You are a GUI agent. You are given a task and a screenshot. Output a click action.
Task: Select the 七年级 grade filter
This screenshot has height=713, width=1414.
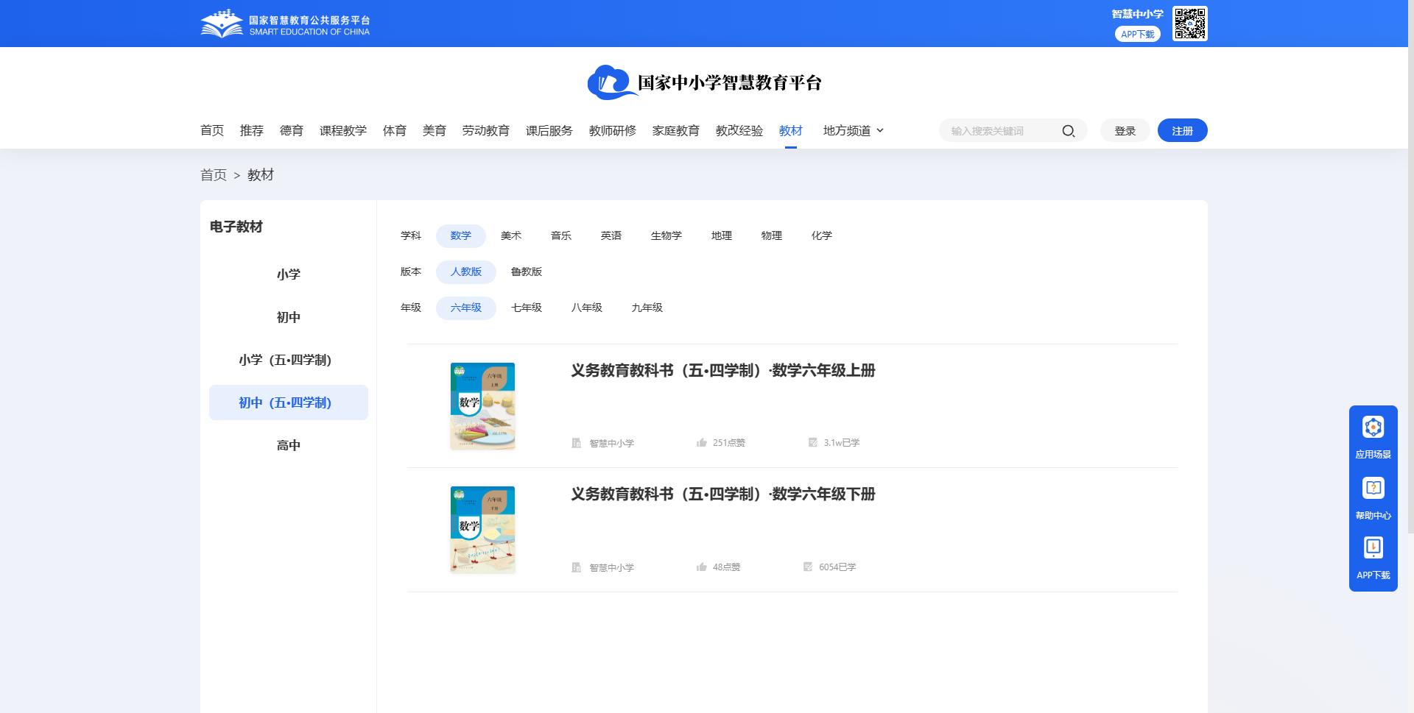click(x=527, y=308)
